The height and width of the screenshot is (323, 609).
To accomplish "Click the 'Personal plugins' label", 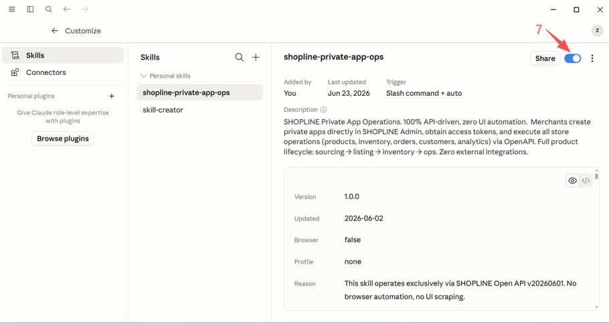I will pyautogui.click(x=31, y=96).
